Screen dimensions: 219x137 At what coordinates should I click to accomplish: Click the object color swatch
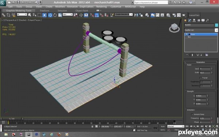[x=216, y=25]
